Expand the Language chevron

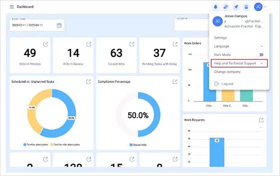262,46
